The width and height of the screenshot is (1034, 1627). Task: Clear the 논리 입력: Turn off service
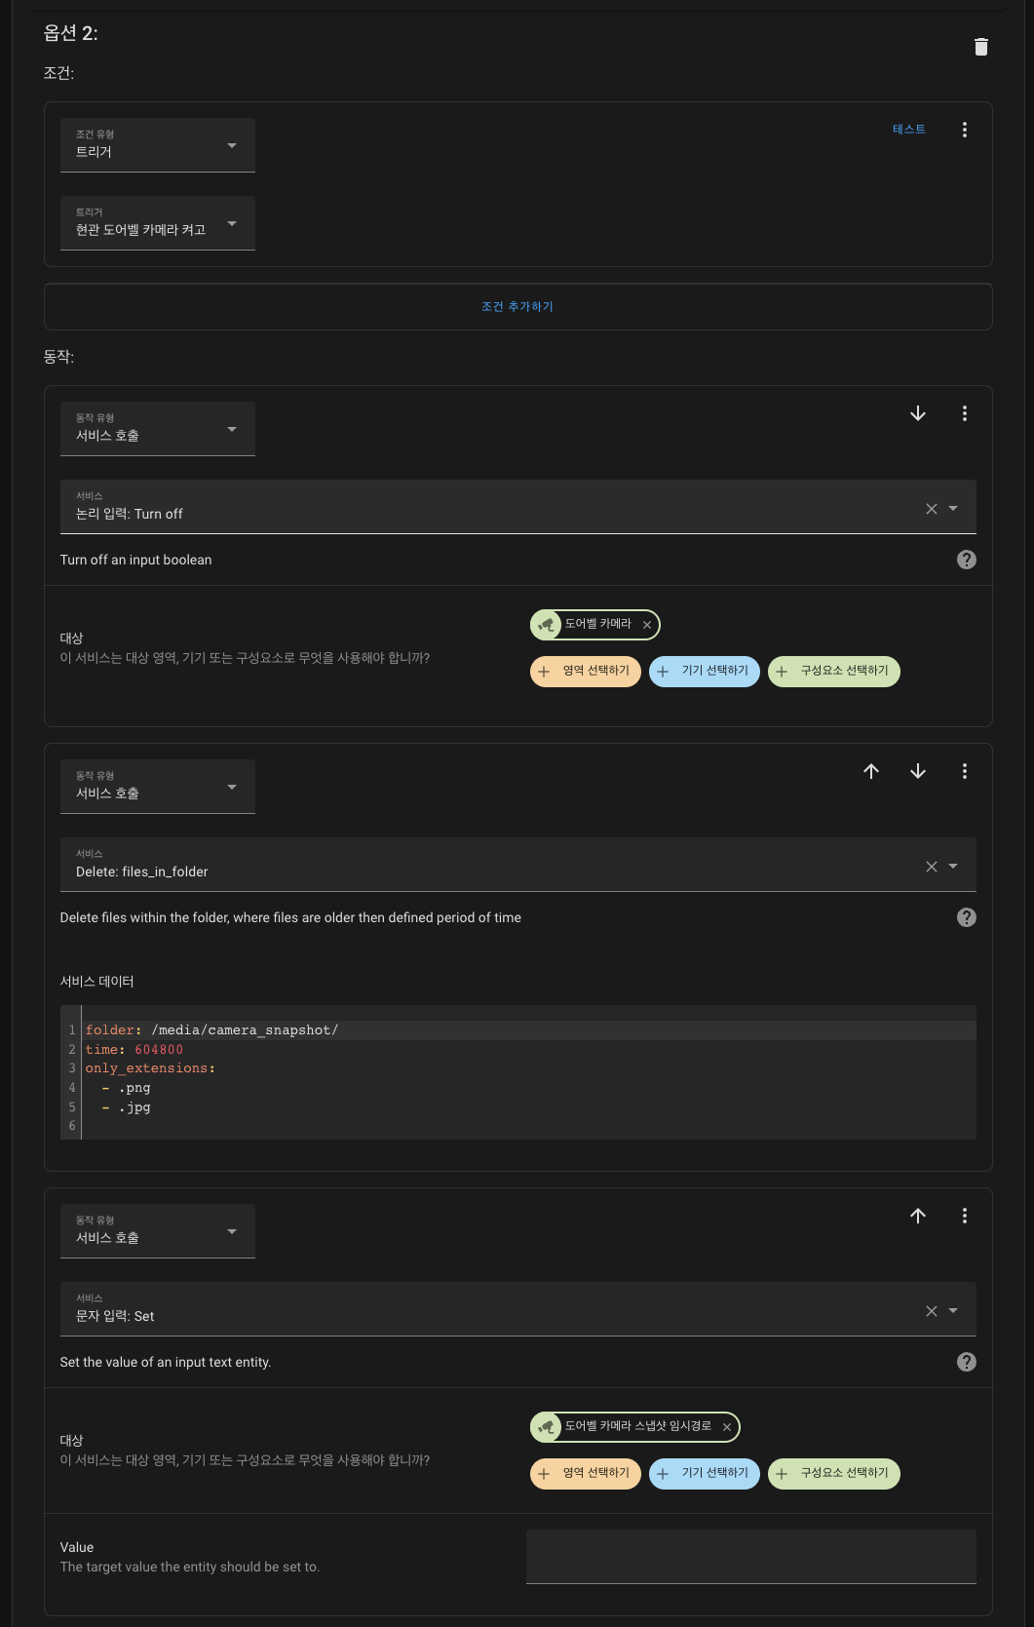click(x=931, y=509)
